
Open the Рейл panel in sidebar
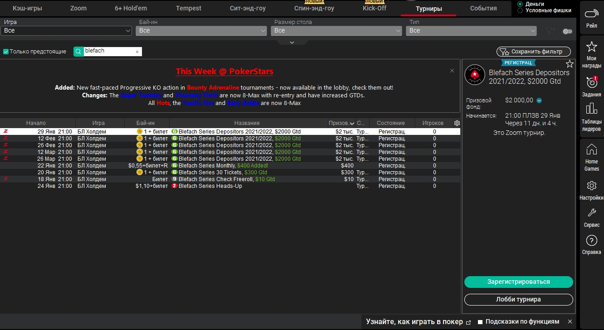(x=591, y=18)
